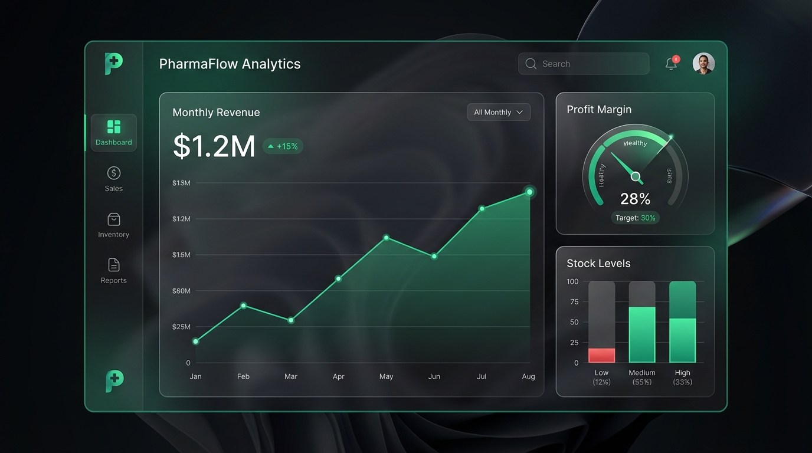
Task: Open the Inventory box icon
Action: [x=114, y=219]
